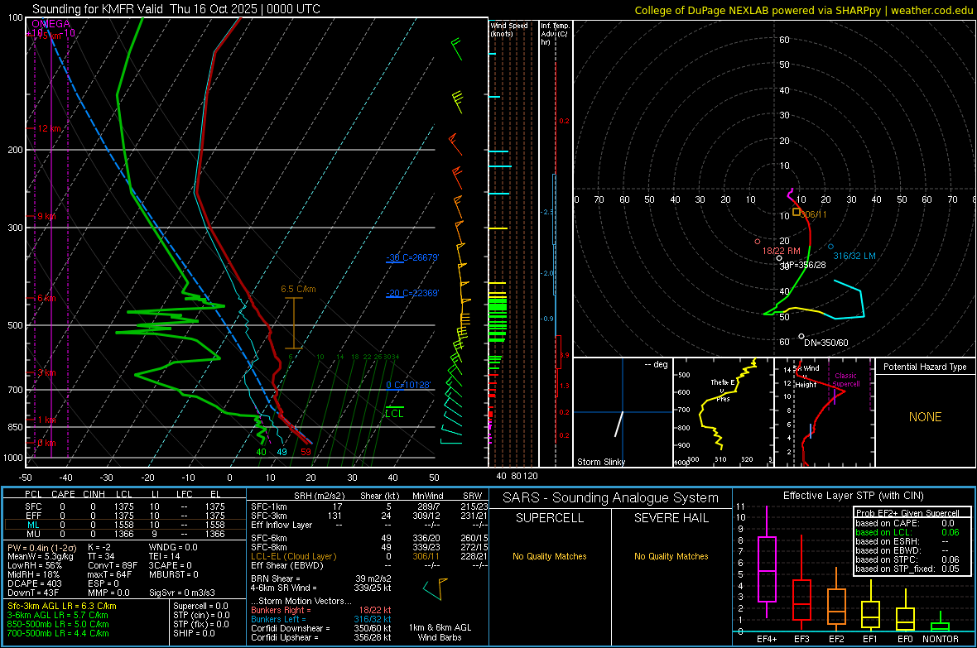Viewport: 977px width, 648px height.
Task: Click the 1km & 6km AGL wind barbs glyph
Action: (x=435, y=588)
